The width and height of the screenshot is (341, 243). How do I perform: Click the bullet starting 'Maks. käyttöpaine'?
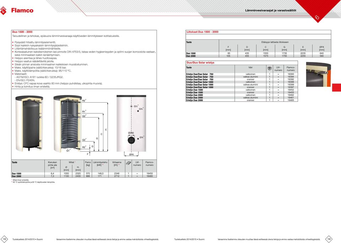tap(40, 67)
